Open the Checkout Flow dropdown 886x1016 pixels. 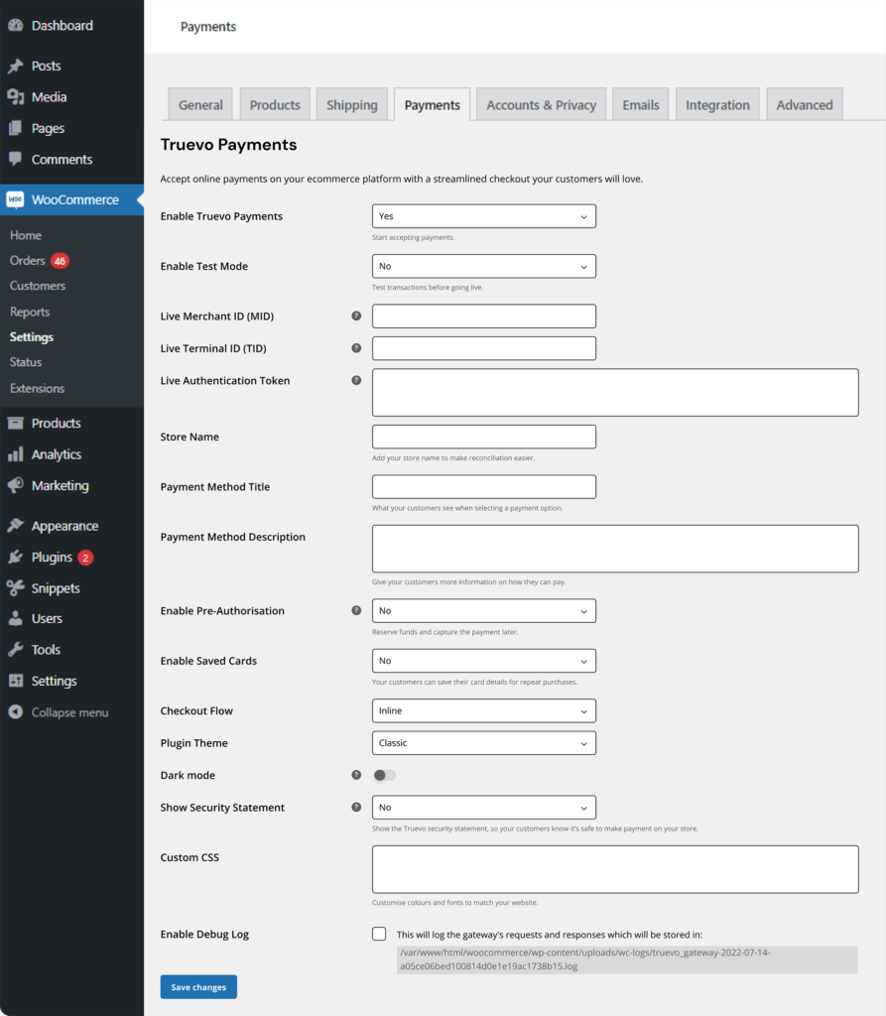(483, 710)
